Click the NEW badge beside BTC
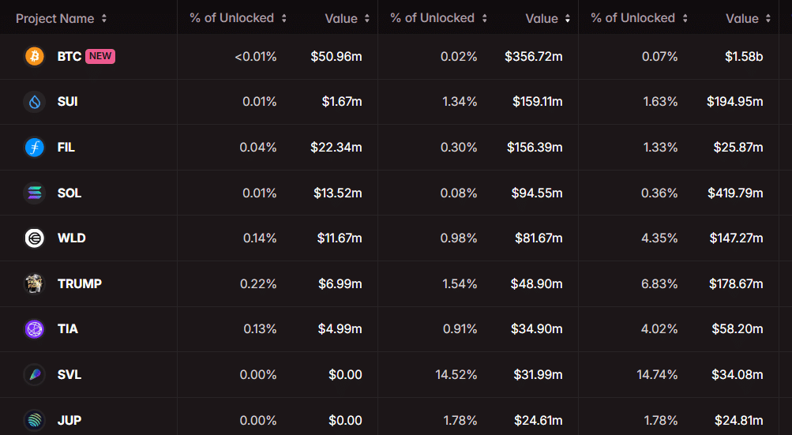The width and height of the screenshot is (792, 435). click(100, 56)
